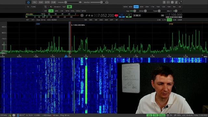Select the 2.7K filter width
Screen dimensions: 208x117
tap(164, 20)
